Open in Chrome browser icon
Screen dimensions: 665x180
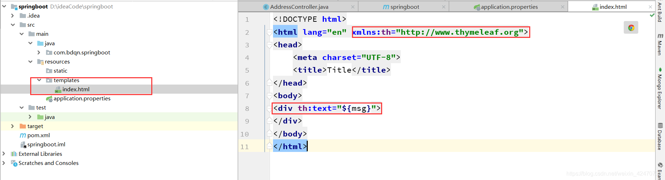click(631, 28)
